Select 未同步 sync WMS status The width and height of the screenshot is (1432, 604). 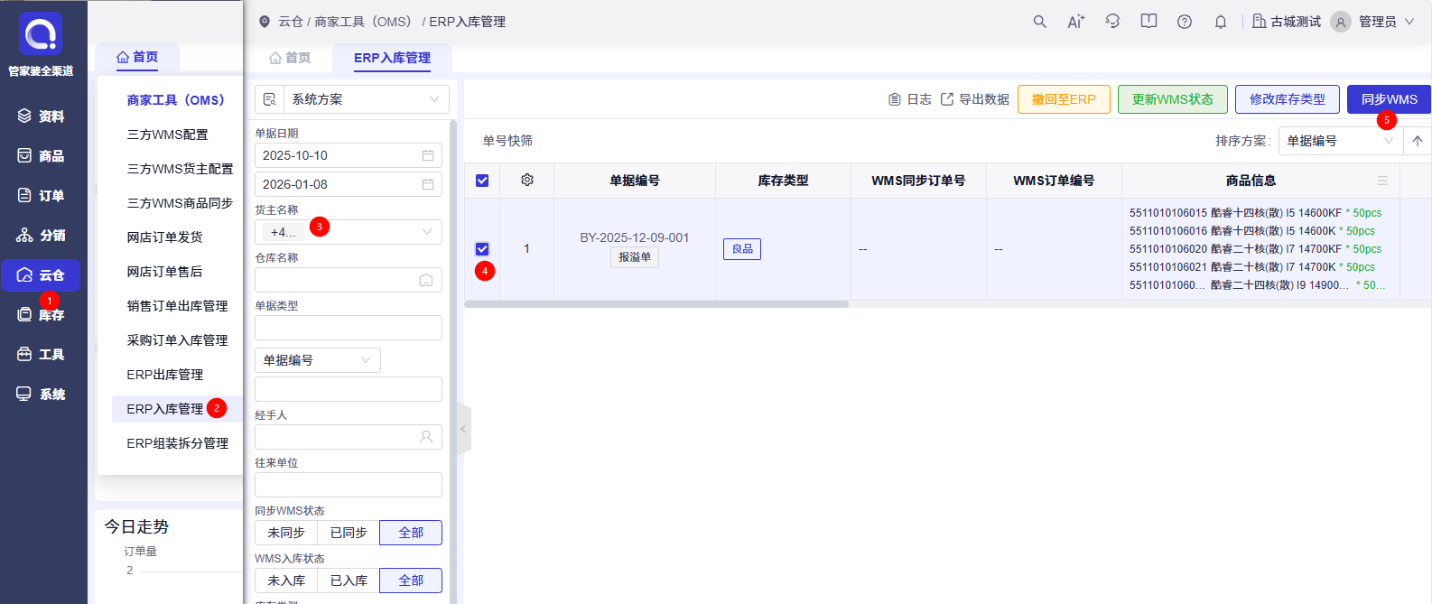pos(286,533)
